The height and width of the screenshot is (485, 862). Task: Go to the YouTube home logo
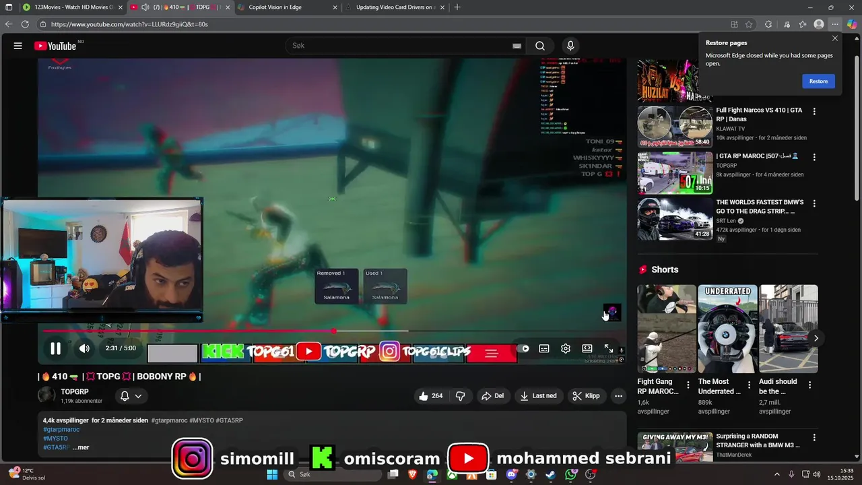55,46
